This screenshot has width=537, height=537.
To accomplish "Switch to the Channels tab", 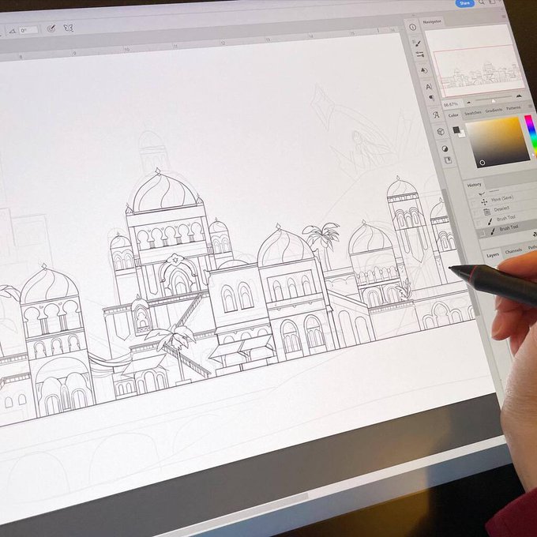I will point(513,251).
